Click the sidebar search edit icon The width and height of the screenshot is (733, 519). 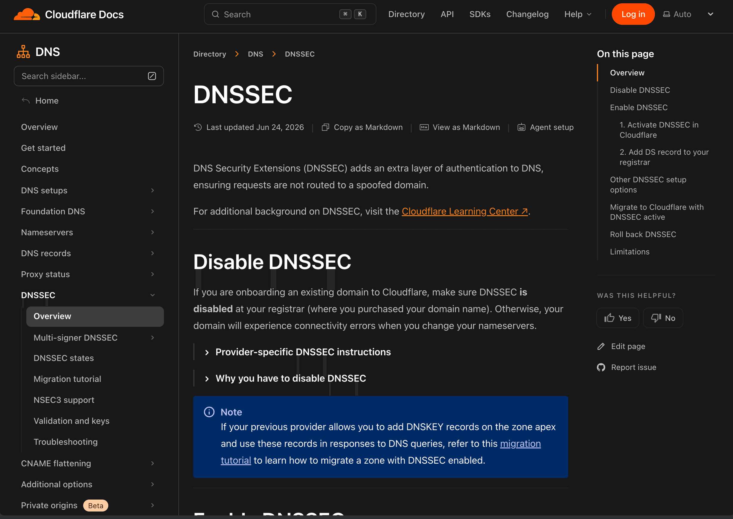coord(152,76)
